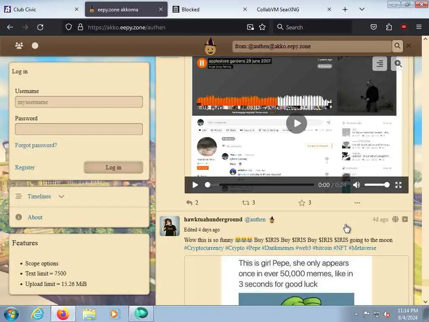Open the Forgot password link

click(x=36, y=145)
